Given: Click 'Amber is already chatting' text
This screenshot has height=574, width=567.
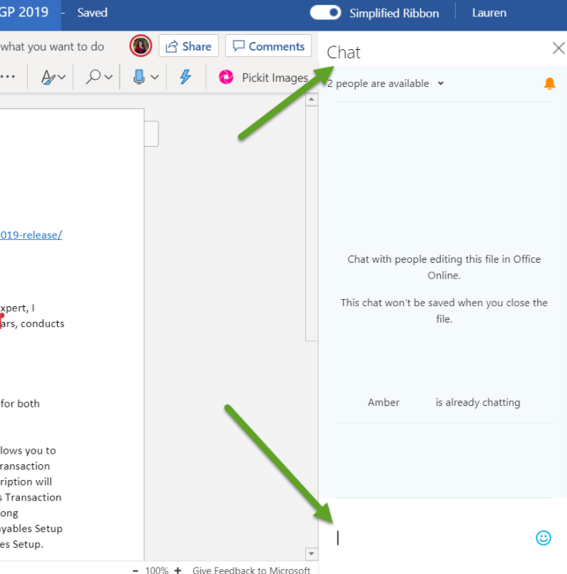Looking at the screenshot, I should [x=444, y=402].
